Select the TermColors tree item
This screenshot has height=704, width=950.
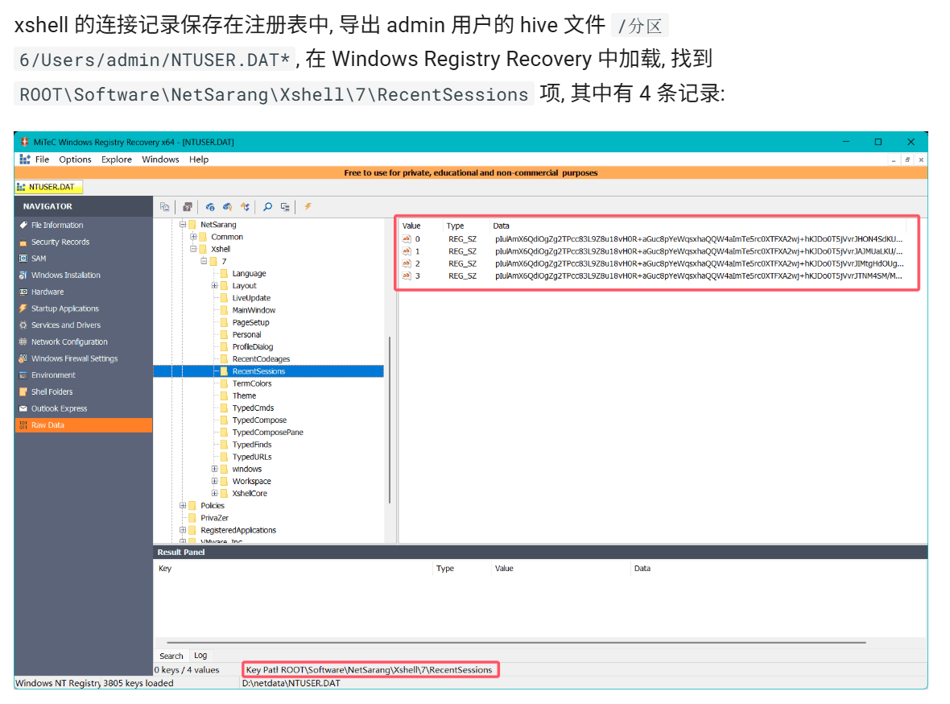click(x=252, y=383)
